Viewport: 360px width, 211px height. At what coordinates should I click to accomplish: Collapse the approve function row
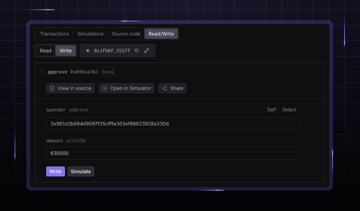[57, 72]
